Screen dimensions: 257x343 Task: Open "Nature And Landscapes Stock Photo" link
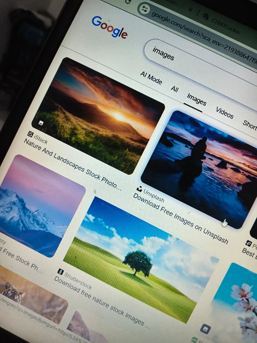pyautogui.click(x=72, y=165)
